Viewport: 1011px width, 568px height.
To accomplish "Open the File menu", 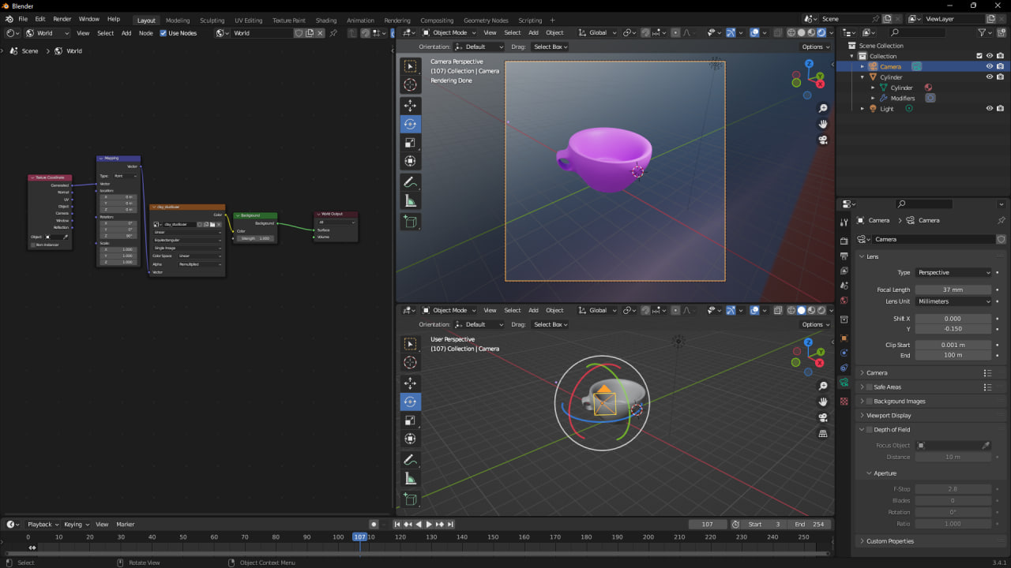I will tap(22, 19).
